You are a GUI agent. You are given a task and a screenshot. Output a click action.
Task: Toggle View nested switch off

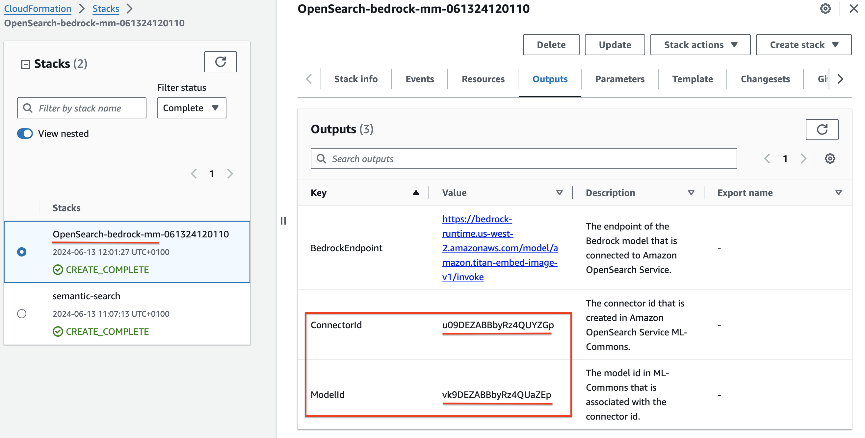coord(25,134)
